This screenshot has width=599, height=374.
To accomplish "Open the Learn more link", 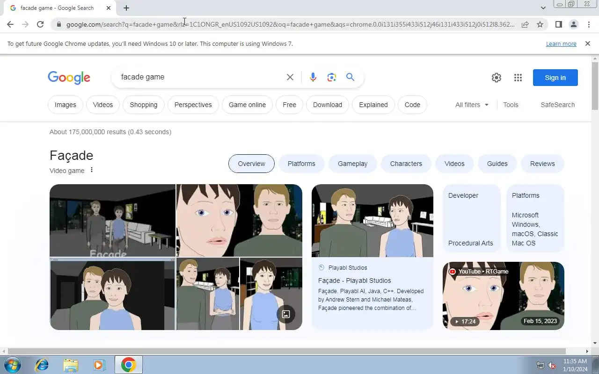I will tap(561, 44).
